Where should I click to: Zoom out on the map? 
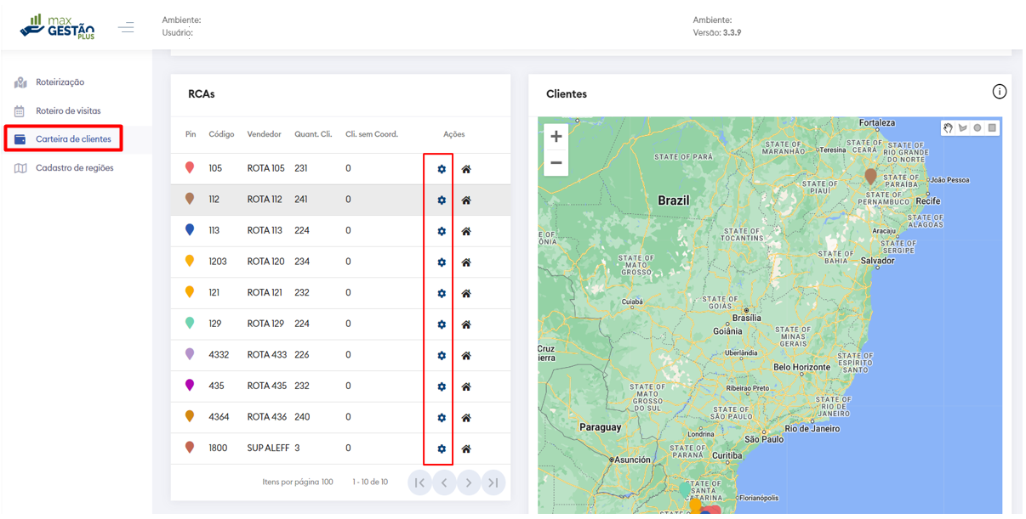(x=556, y=162)
